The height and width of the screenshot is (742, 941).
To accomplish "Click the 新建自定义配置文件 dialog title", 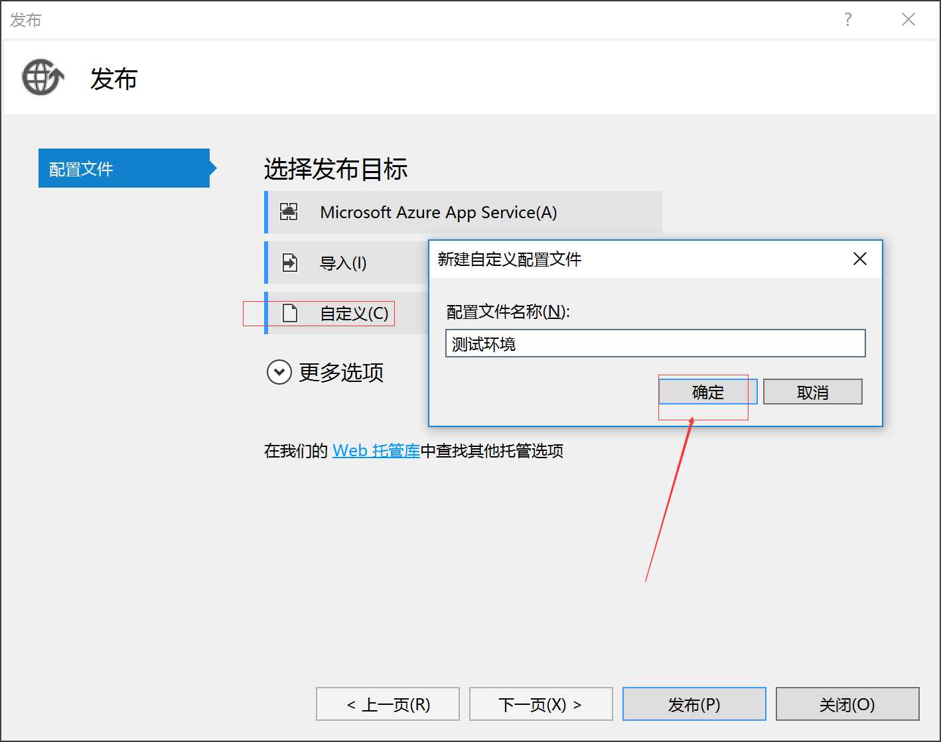I will tap(510, 259).
